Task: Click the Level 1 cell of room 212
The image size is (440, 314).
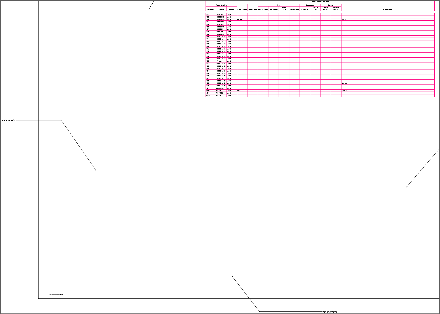Action: point(229,95)
